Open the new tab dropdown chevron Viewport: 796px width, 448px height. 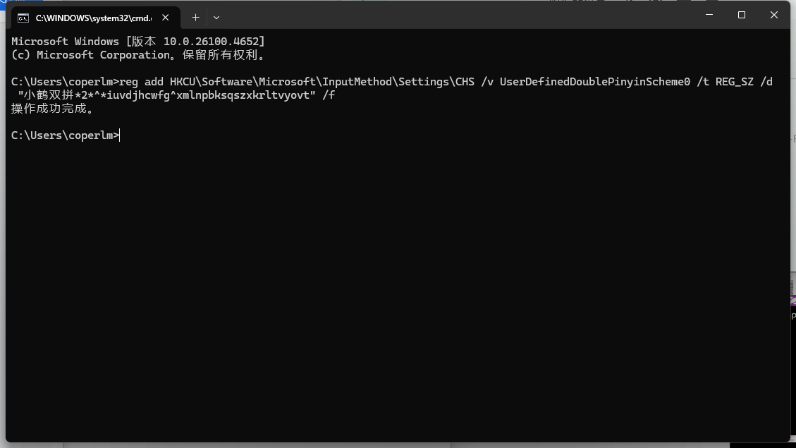point(216,18)
